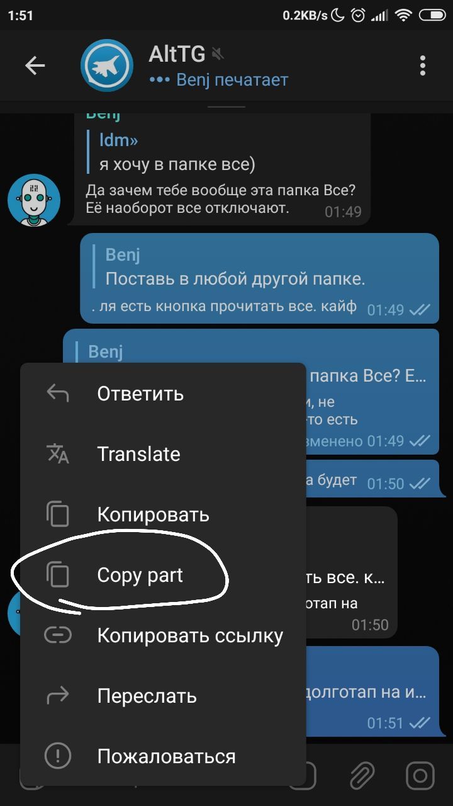Tap the AltTG chat title

click(177, 55)
